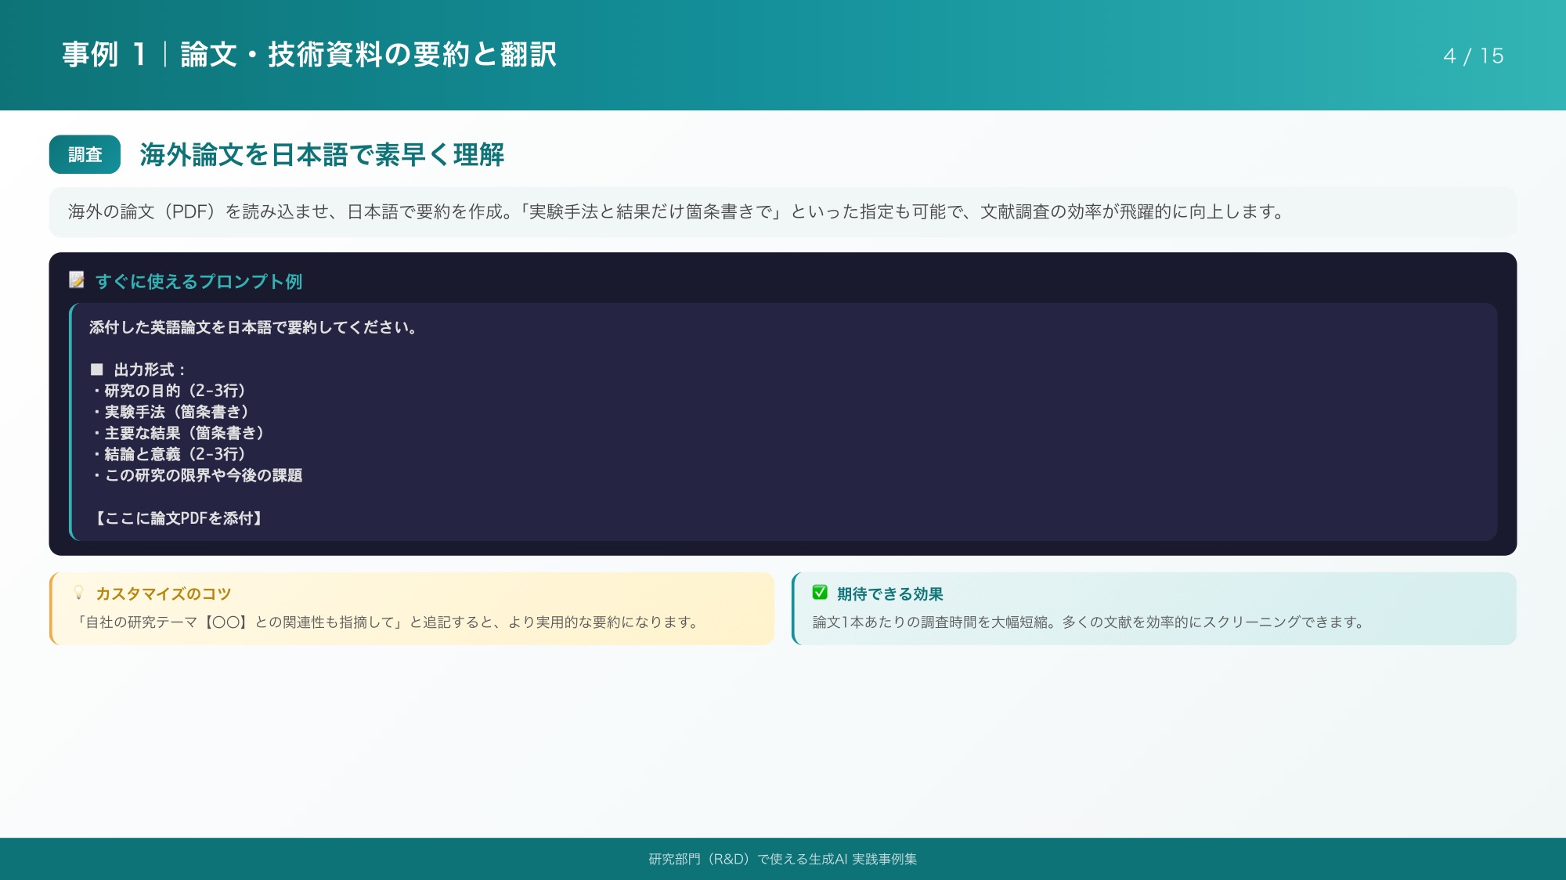Click bullet 主要な結果（箇条書き）
Screen dimensions: 1566x880
(x=179, y=433)
